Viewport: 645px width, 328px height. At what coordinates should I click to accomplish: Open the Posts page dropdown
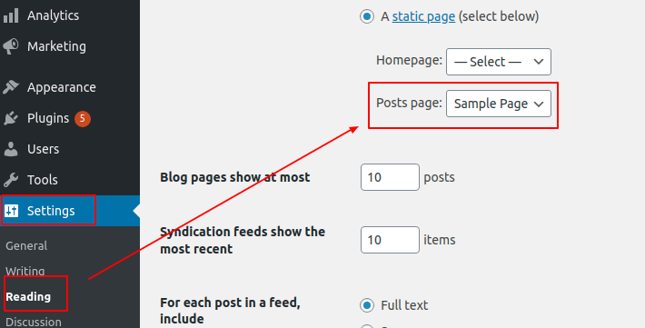[x=499, y=104]
